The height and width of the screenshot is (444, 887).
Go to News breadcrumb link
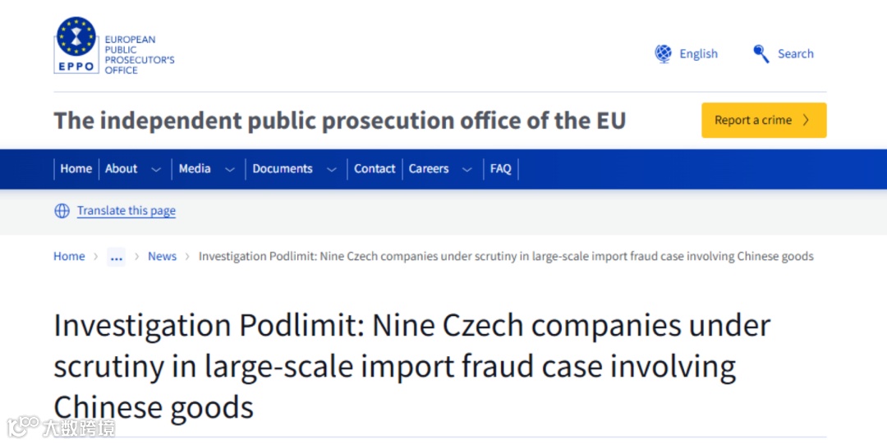click(162, 257)
